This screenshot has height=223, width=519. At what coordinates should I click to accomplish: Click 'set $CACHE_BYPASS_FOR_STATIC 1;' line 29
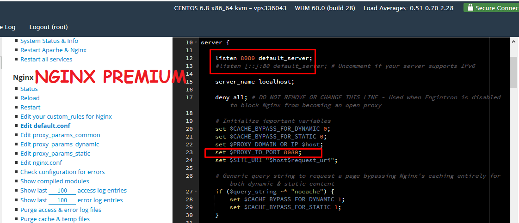coord(285,207)
